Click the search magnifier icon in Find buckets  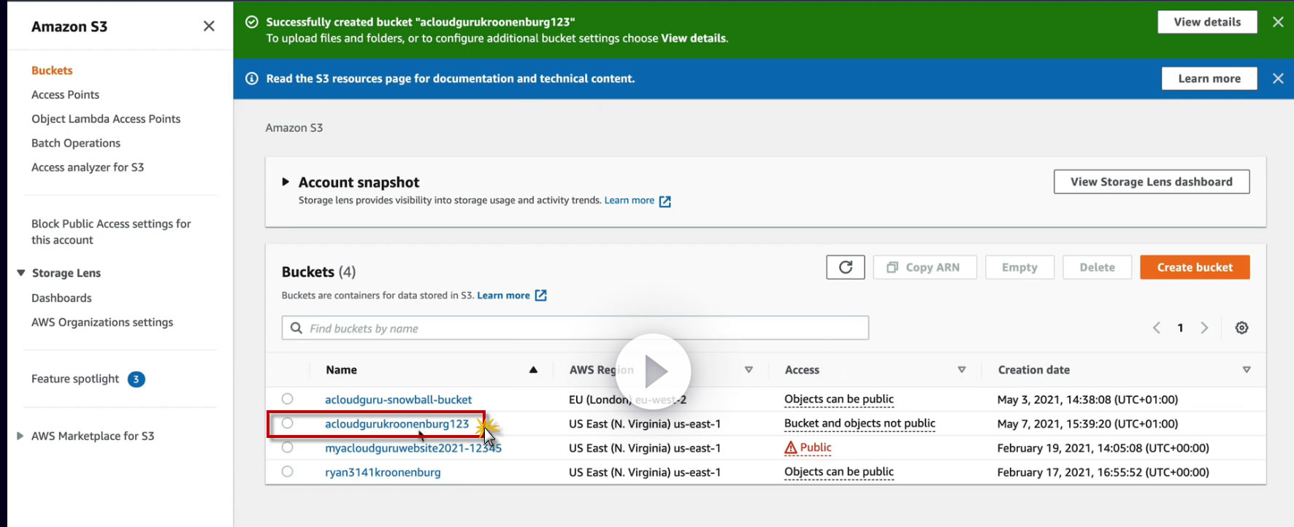tap(296, 328)
